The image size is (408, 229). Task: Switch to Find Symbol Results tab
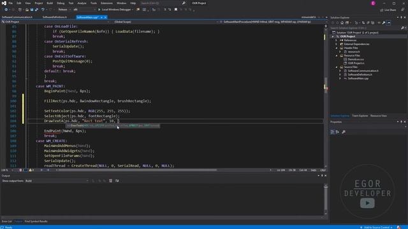36,221
